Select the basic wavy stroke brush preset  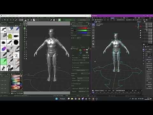pyautogui.click(x=3, y=30)
